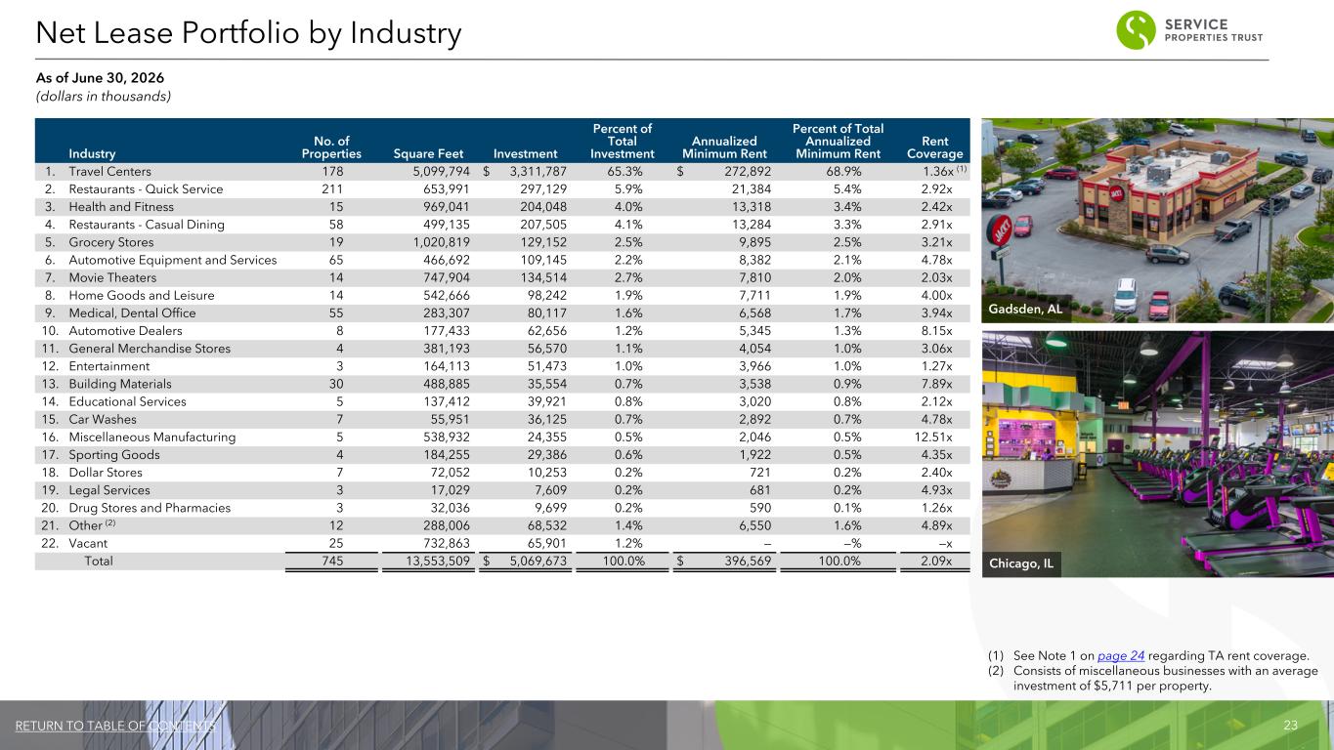This screenshot has width=1334, height=750.
Task: Click the Annualized Minimum Rent header
Action: pyautogui.click(x=726, y=146)
